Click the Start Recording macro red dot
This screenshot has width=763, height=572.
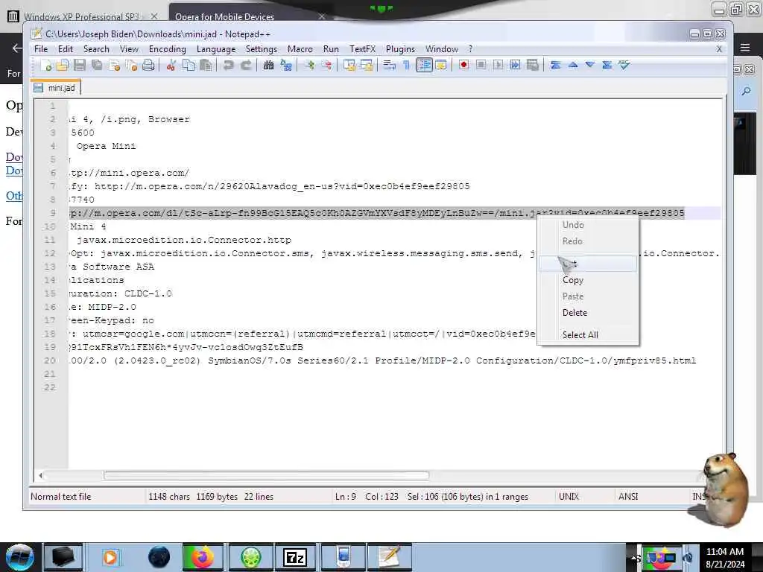point(463,66)
